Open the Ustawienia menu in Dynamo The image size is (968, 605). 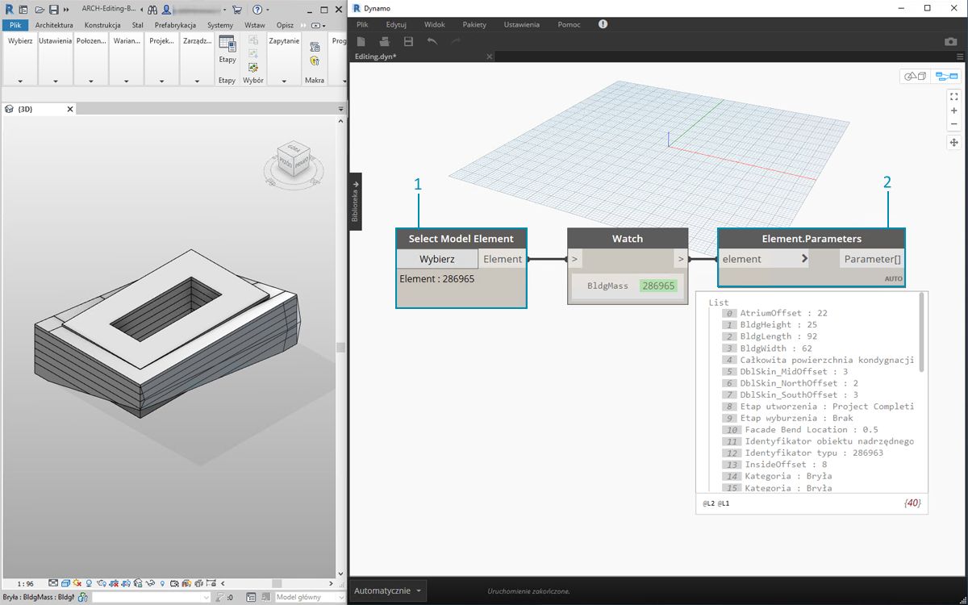[521, 24]
